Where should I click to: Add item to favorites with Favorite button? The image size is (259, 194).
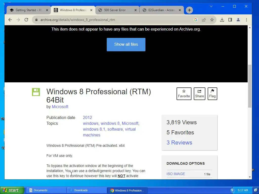click(184, 93)
